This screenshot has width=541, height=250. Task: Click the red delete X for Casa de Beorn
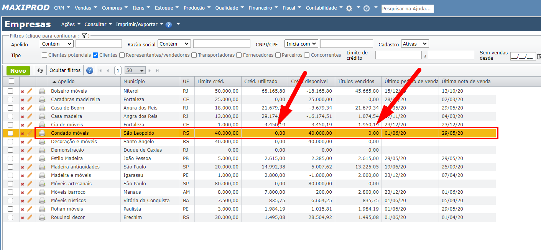(x=22, y=108)
